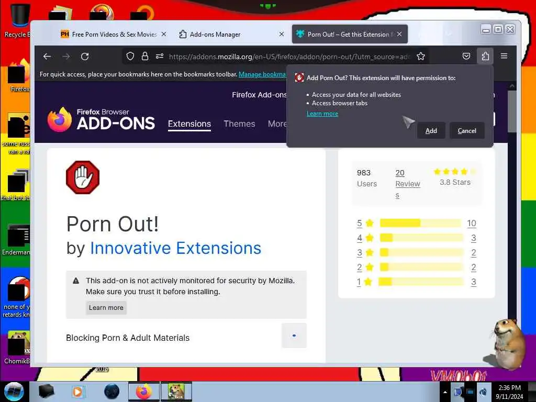Go back using the back arrow

pos(47,57)
